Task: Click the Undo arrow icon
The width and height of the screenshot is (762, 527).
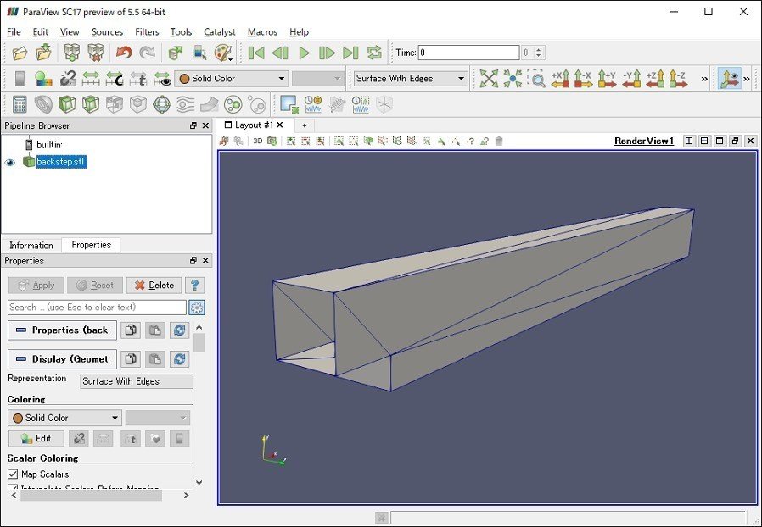Action: click(x=124, y=53)
